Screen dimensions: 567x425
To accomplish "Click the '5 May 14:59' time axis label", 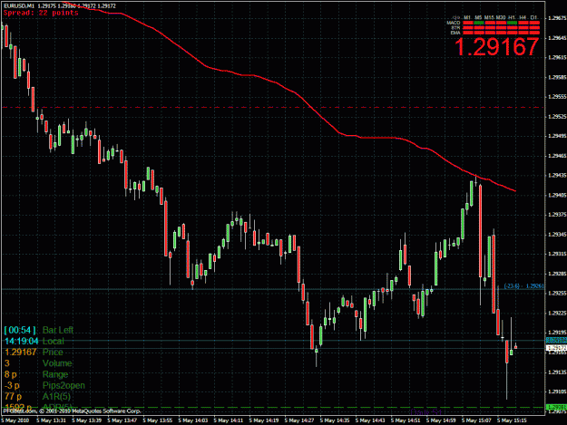I will [x=441, y=420].
